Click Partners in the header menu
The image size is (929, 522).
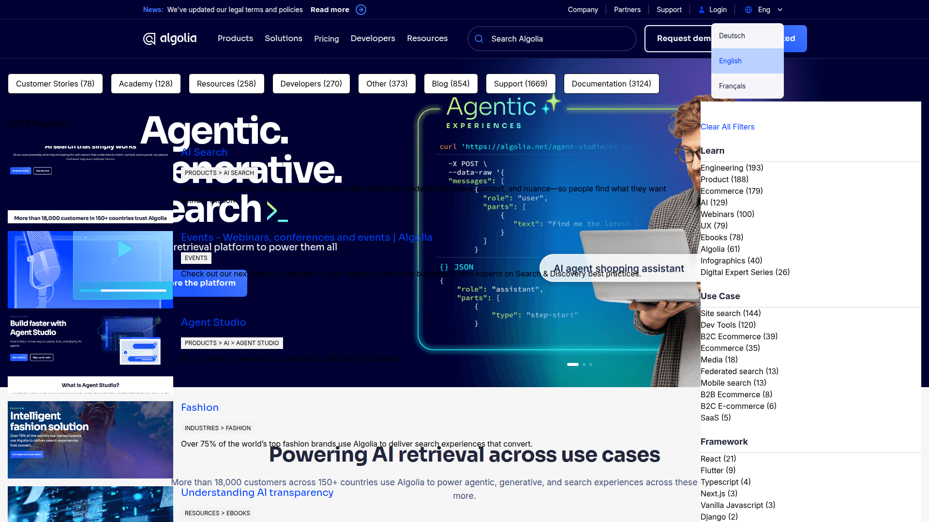click(x=627, y=10)
